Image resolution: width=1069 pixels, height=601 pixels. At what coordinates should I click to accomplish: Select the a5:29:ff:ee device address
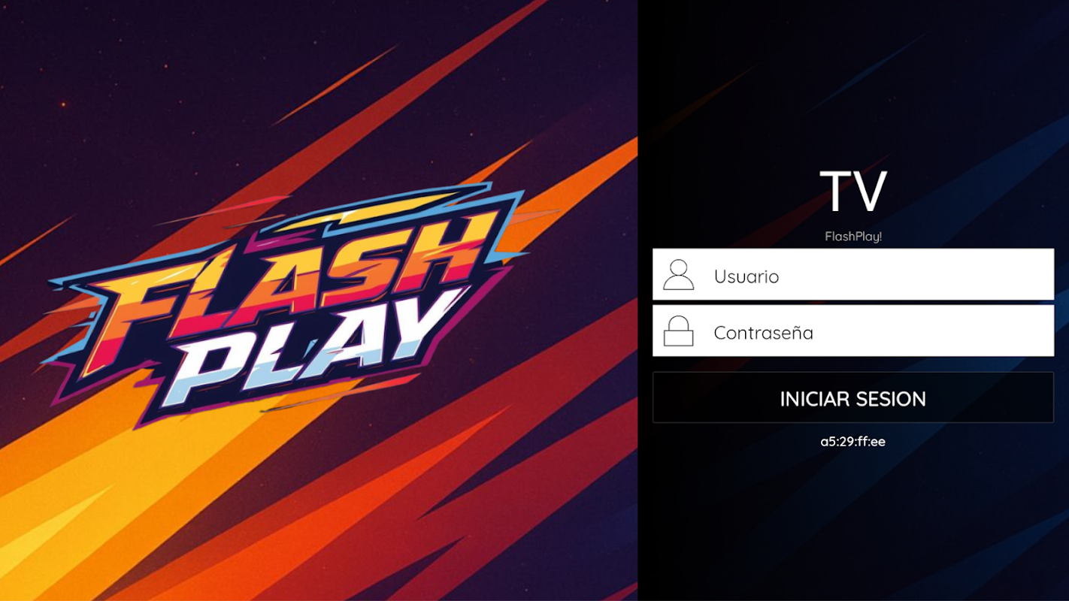(853, 442)
